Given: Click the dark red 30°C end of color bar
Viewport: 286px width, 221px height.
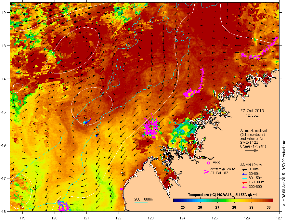Looking at the screenshot, I should [271, 201].
